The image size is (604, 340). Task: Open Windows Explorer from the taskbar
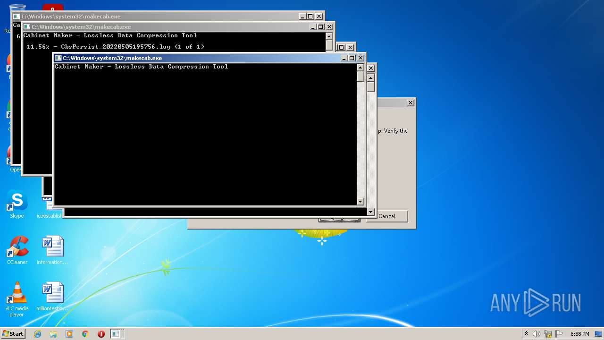click(53, 334)
